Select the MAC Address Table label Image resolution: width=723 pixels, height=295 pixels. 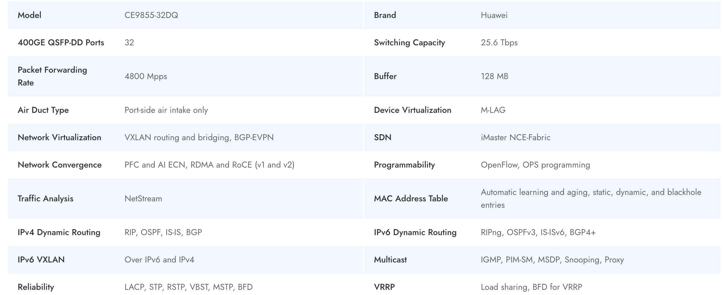pos(411,199)
